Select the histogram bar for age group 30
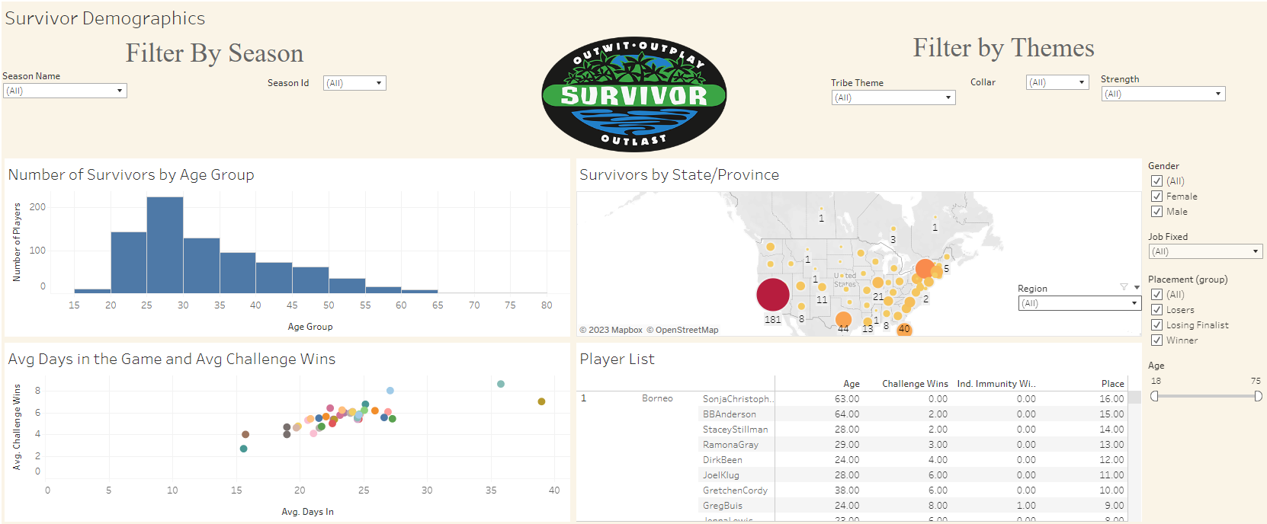This screenshot has height=524, width=1267. 201,265
